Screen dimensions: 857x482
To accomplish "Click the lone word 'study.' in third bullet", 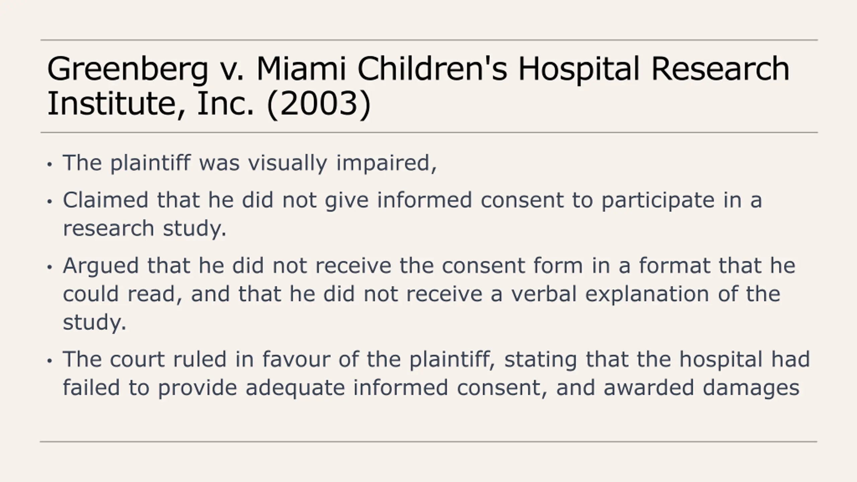I will tap(95, 322).
